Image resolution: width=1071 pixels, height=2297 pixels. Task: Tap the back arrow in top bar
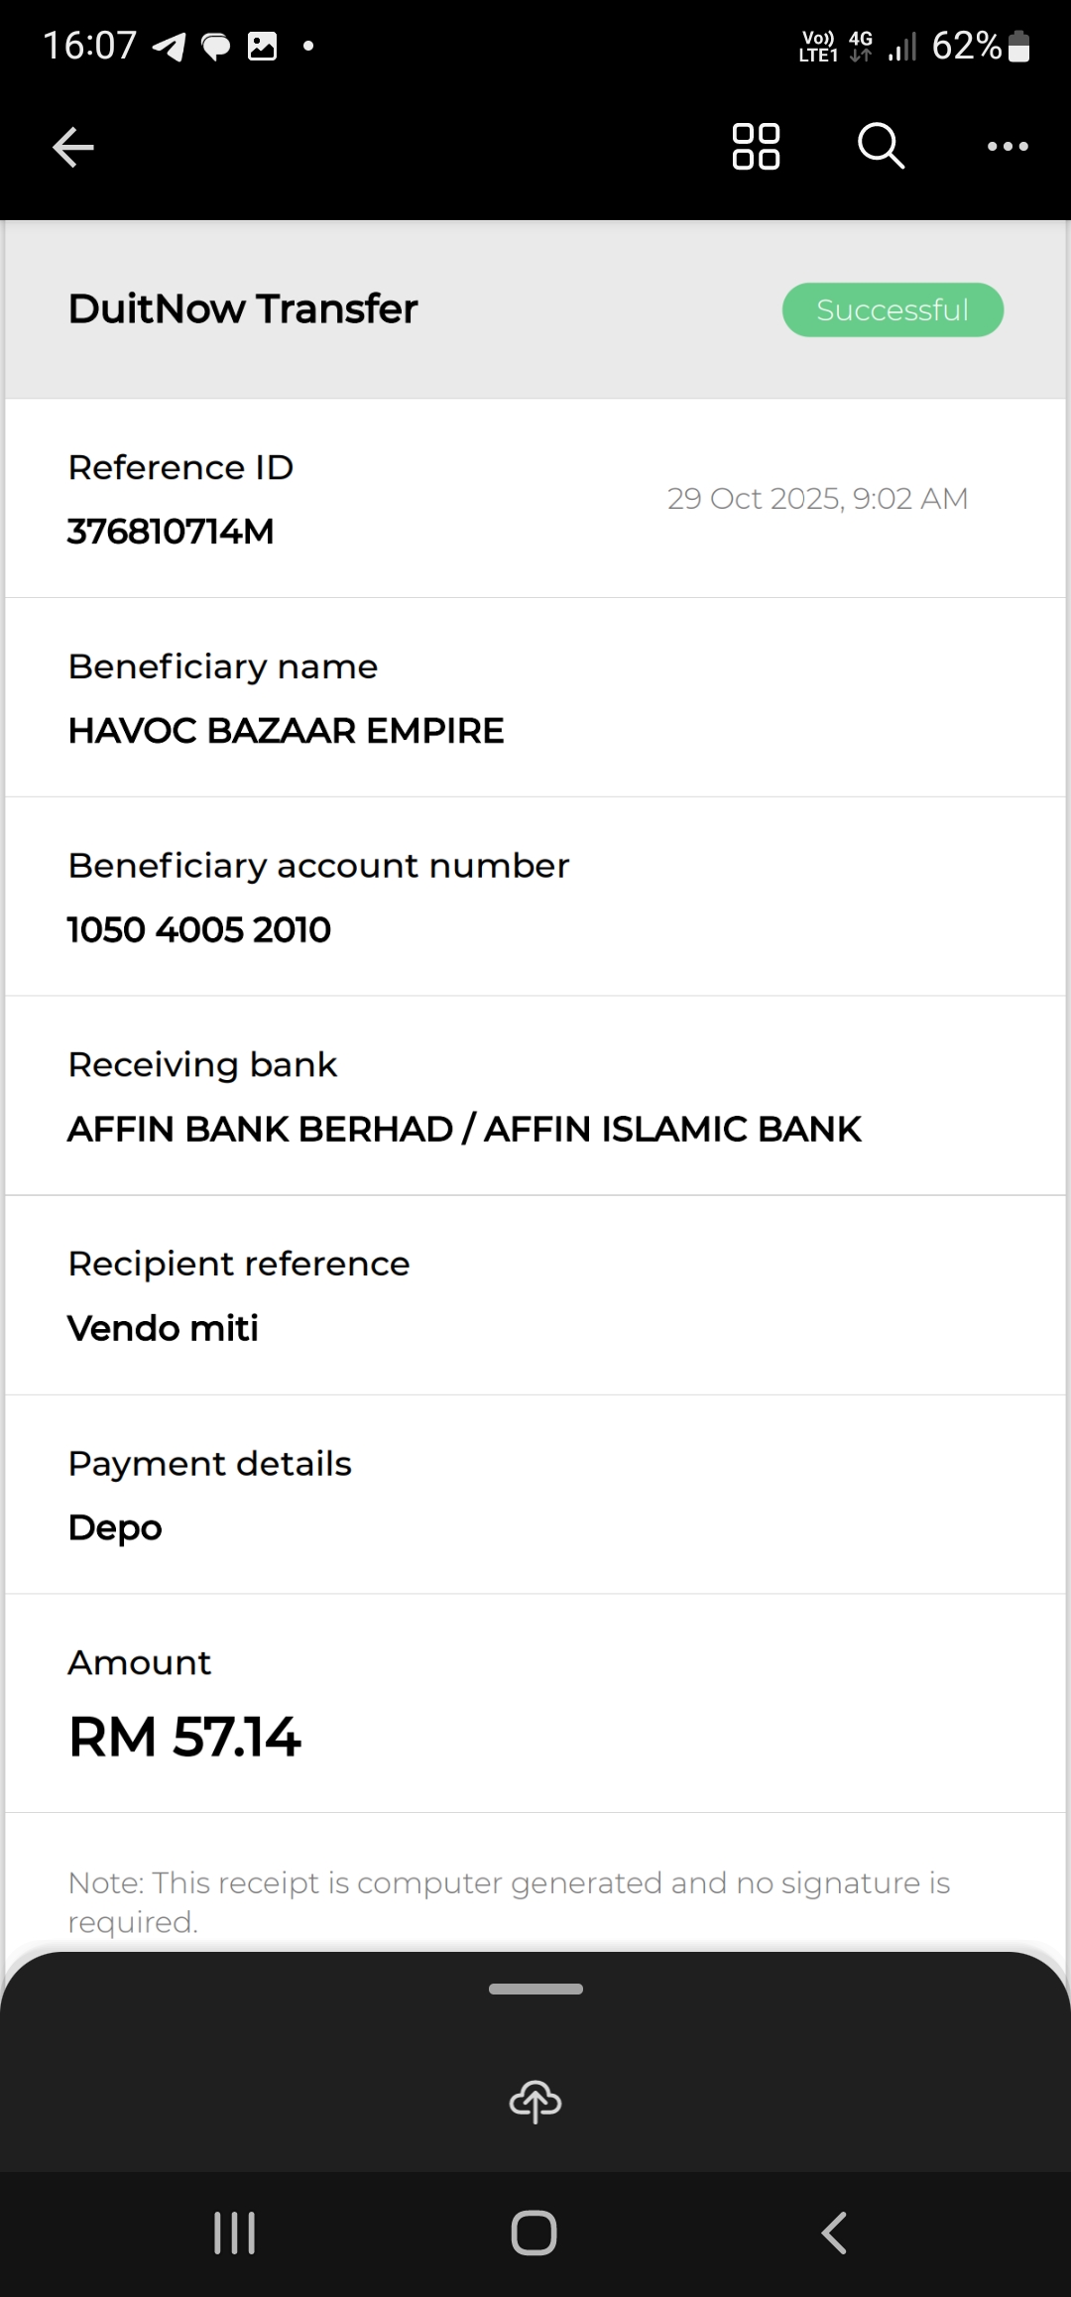(x=73, y=148)
